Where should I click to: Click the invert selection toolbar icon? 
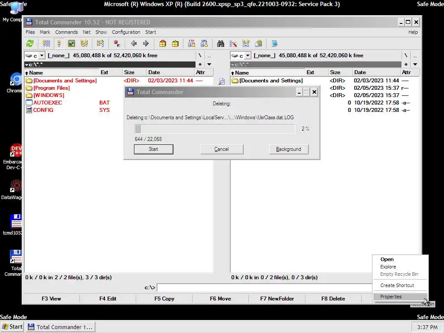click(100, 43)
